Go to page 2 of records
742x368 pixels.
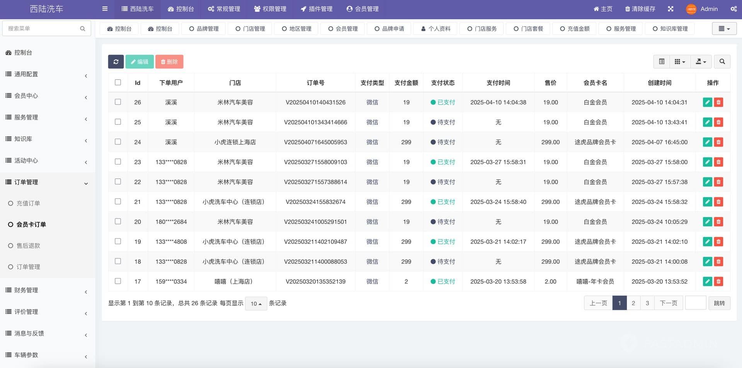pos(633,303)
